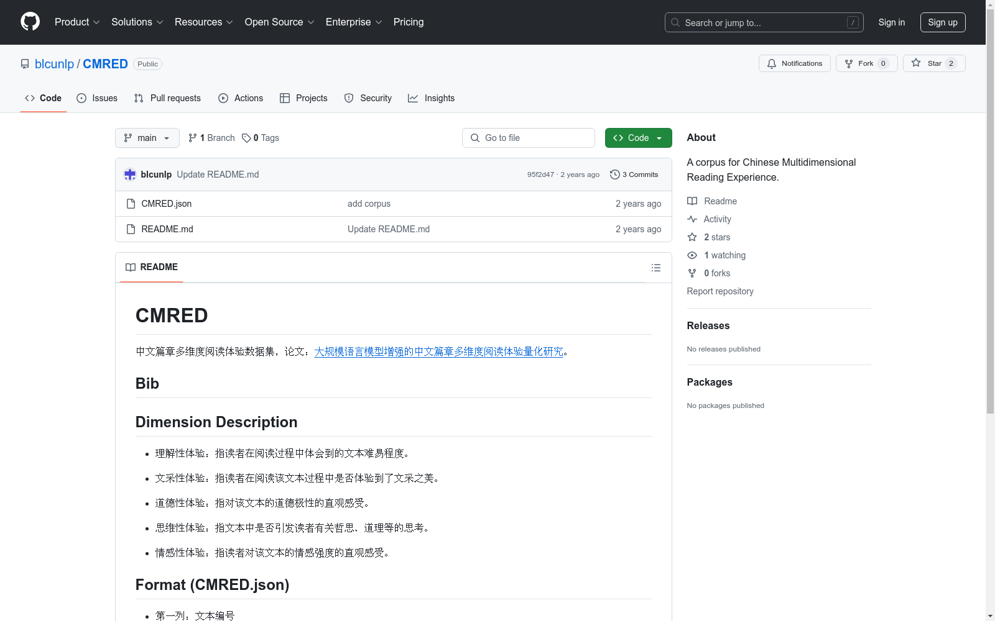
Task: Open the CMRED repository name link
Action: (105, 64)
